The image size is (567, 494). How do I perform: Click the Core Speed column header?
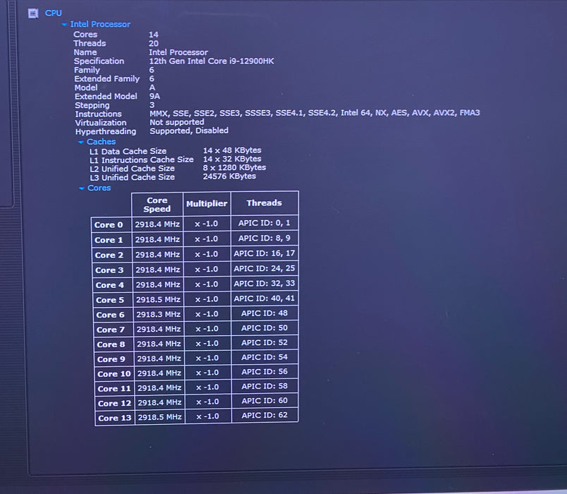click(157, 205)
